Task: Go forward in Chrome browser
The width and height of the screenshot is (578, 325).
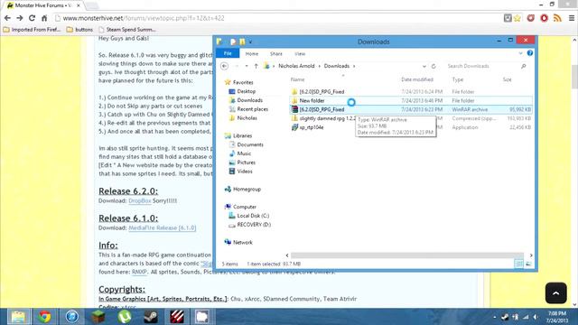Action: (20, 18)
